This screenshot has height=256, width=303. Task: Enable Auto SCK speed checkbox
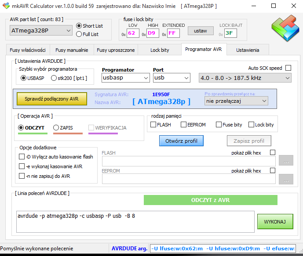click(288, 68)
